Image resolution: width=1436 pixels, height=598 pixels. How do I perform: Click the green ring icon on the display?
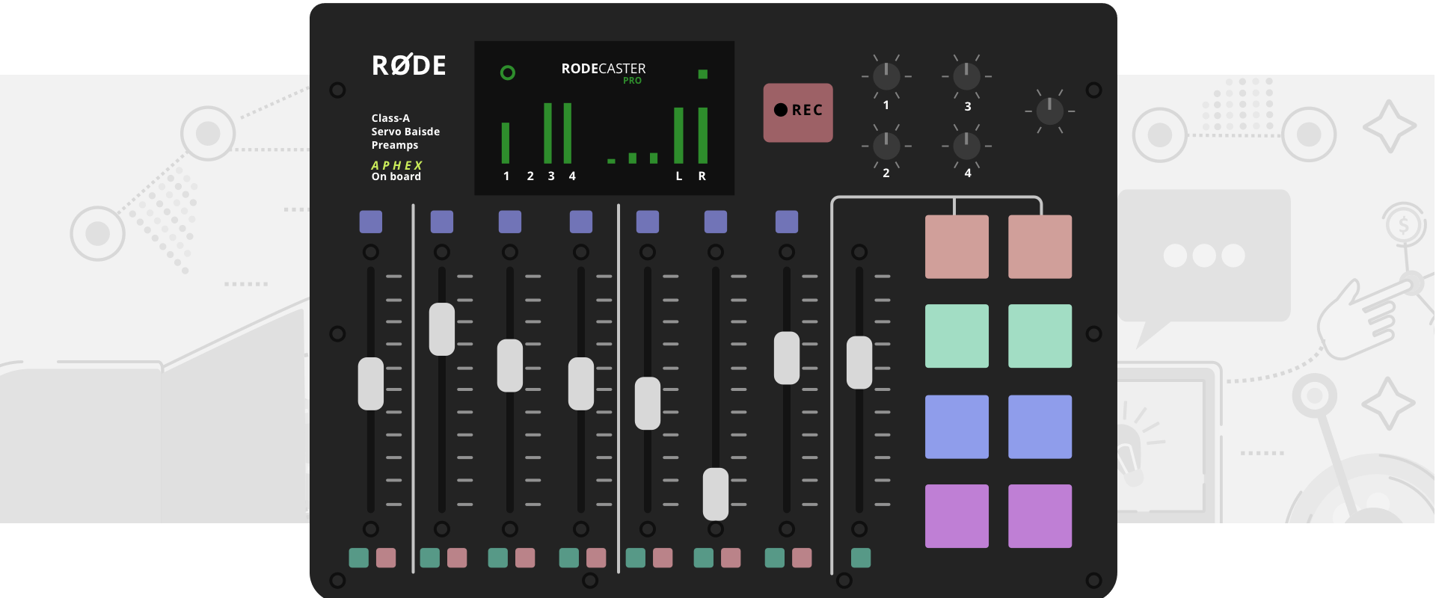pyautogui.click(x=508, y=73)
